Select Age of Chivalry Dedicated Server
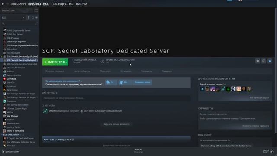This screenshot has height=156, width=277. tap(21, 142)
